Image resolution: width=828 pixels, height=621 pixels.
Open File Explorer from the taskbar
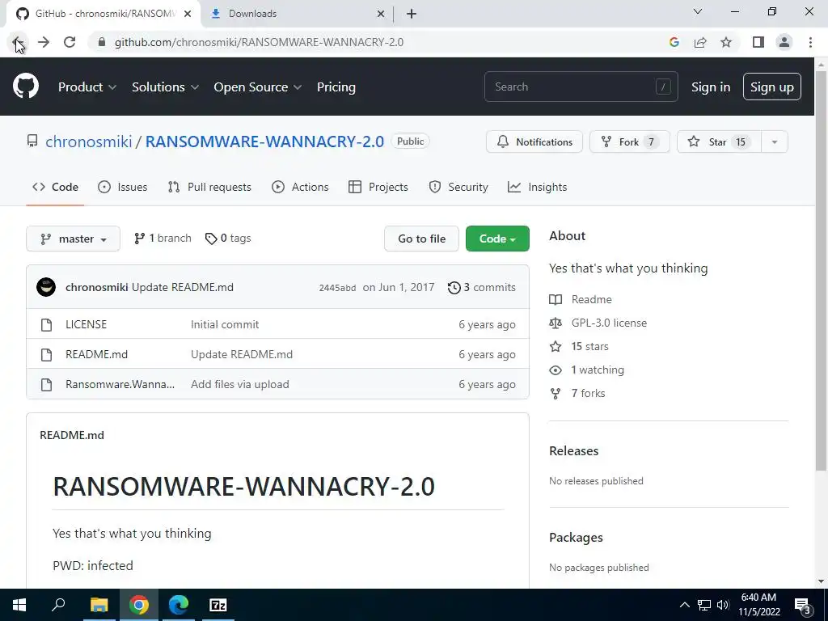(99, 605)
